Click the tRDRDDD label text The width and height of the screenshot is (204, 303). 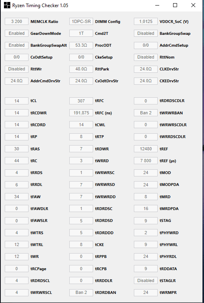104,233
